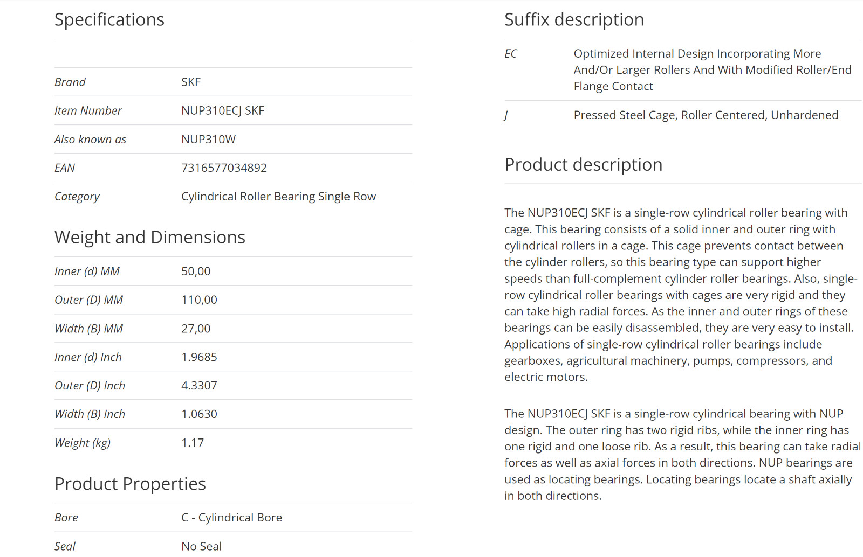
Task: Click the Inner (d) Inch value 1.9685
Action: click(x=199, y=357)
